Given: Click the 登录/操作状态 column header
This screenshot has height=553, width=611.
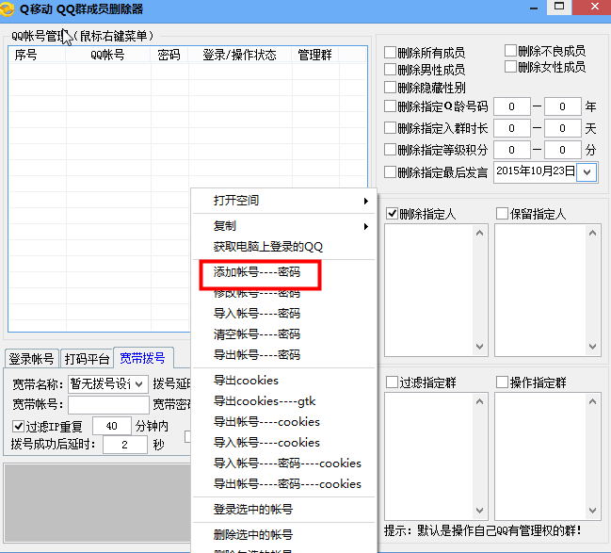Looking at the screenshot, I should click(240, 55).
